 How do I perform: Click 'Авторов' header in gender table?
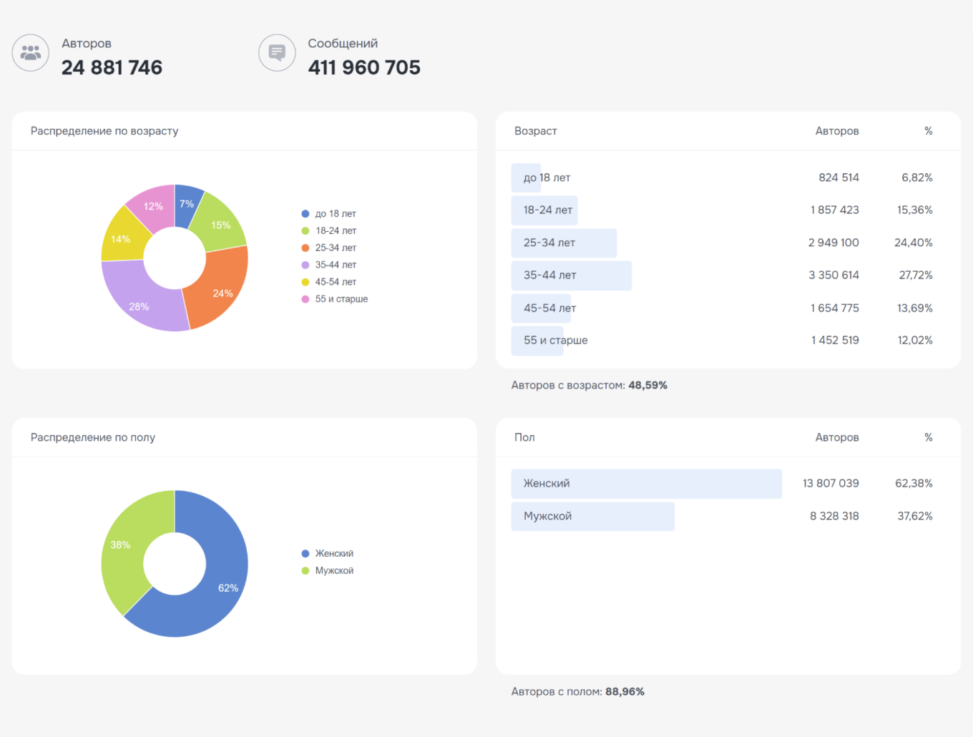tap(837, 437)
